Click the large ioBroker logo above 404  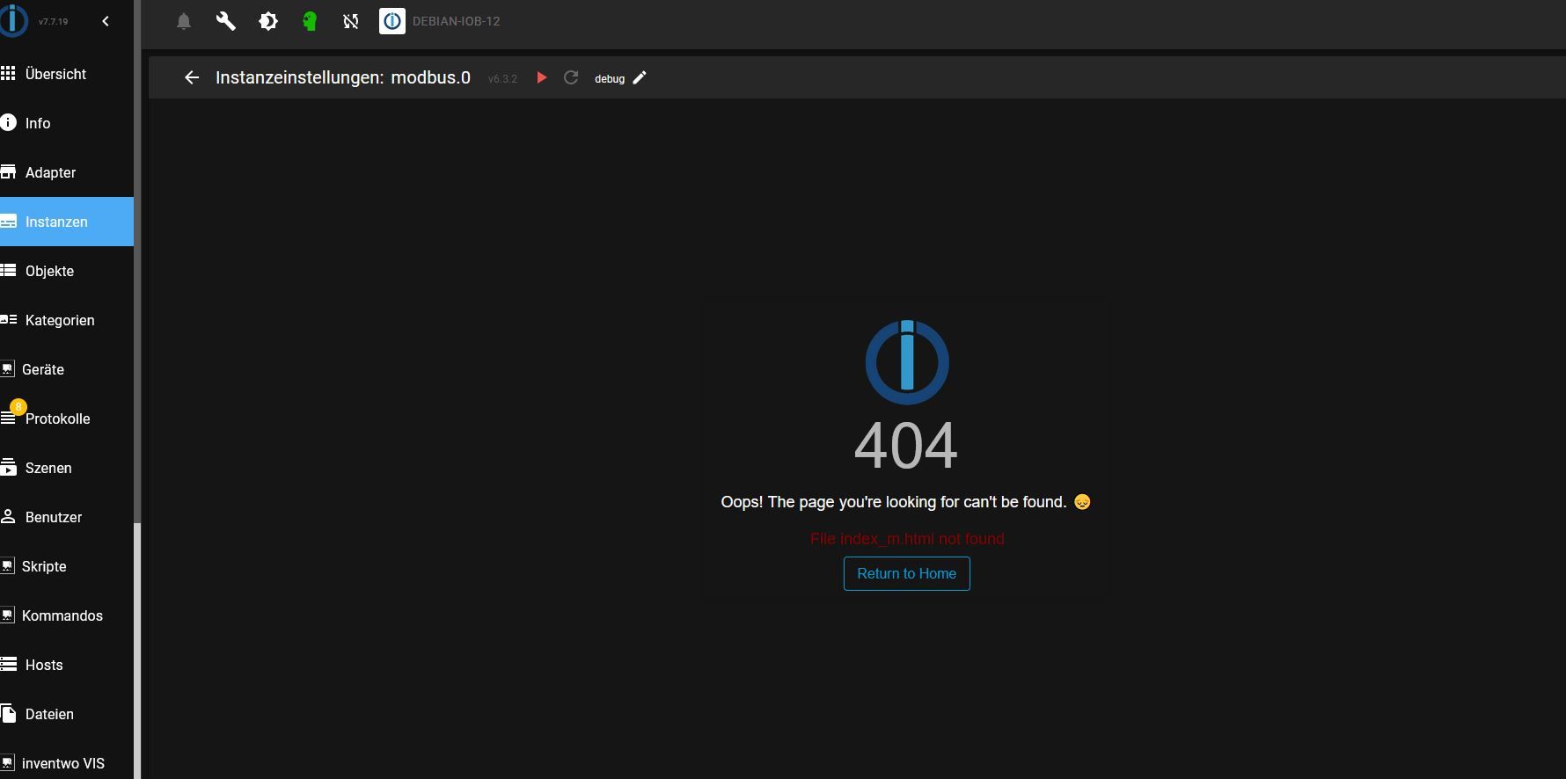(907, 362)
